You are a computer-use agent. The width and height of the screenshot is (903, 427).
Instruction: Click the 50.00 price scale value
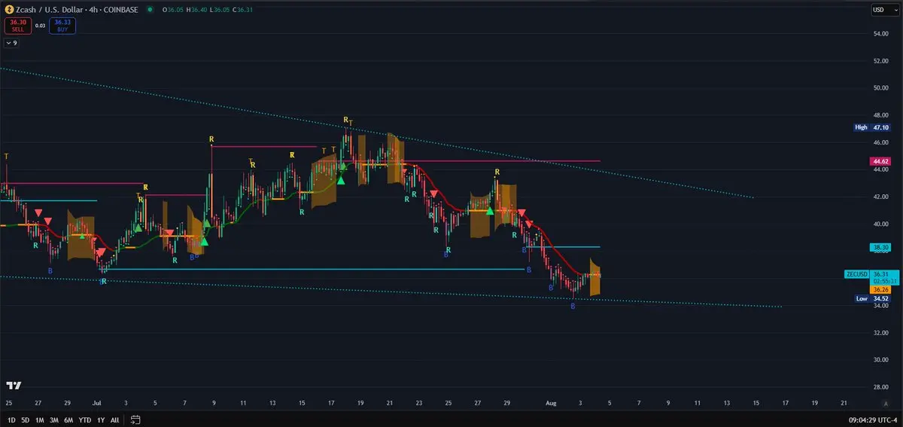[881, 87]
